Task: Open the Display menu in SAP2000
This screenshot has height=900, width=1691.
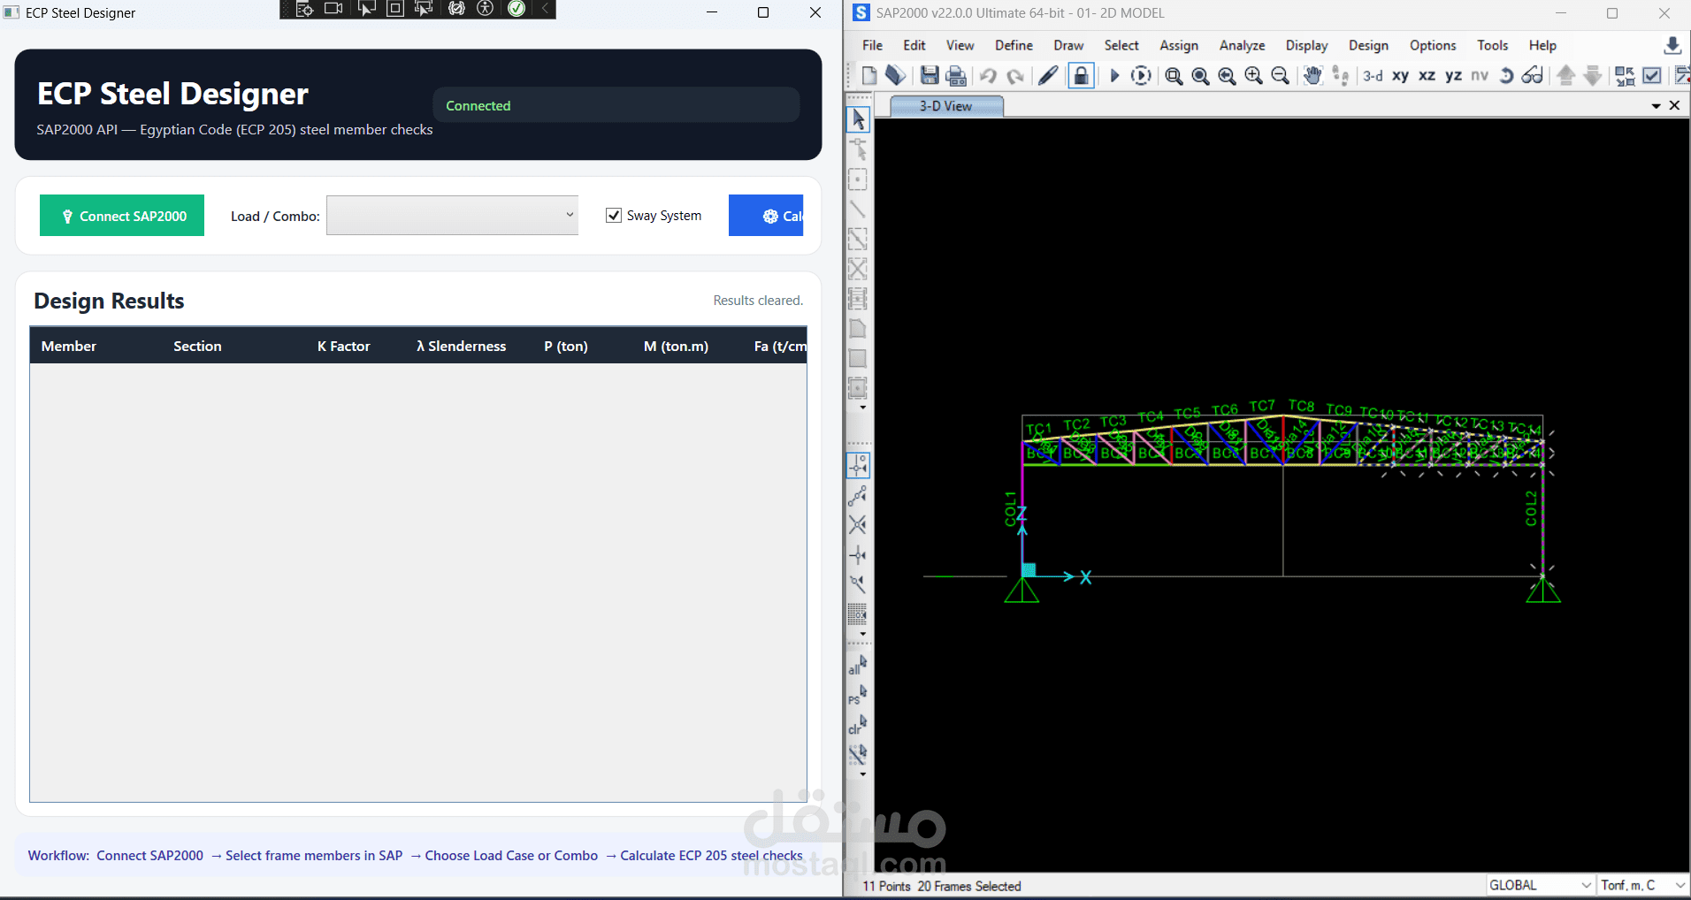Action: point(1306,45)
